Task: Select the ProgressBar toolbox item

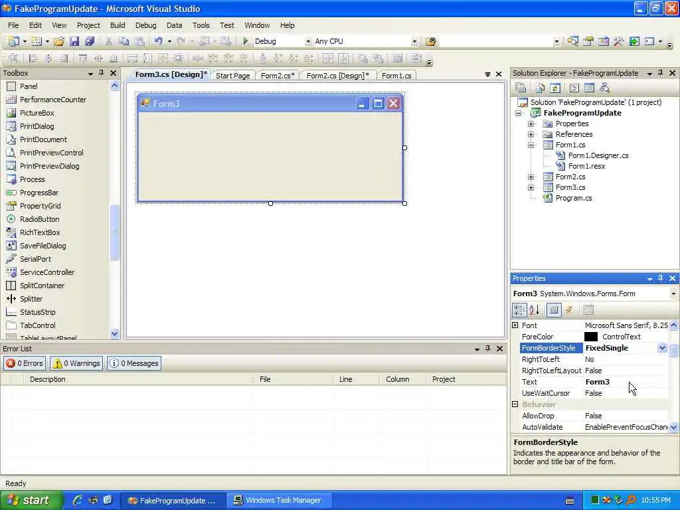Action: click(39, 193)
